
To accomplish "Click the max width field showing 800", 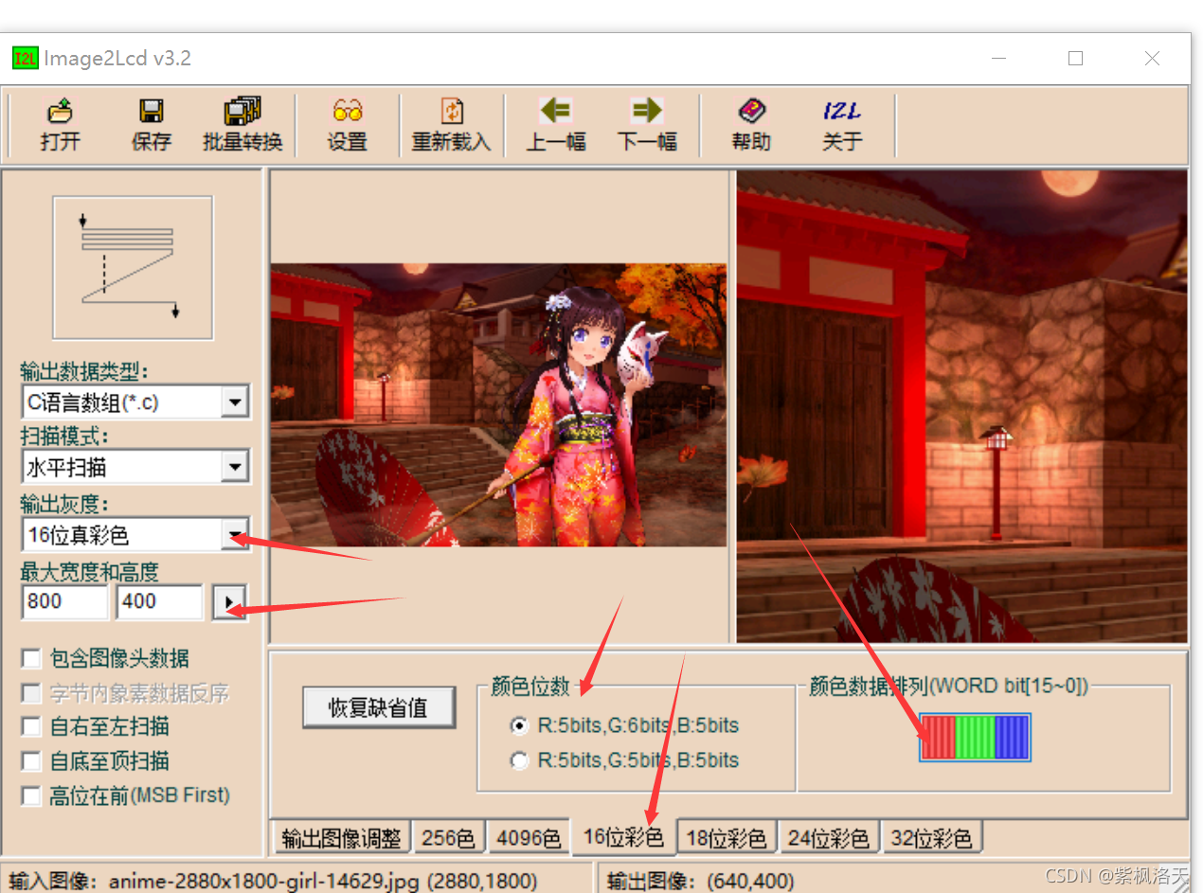I will click(64, 602).
